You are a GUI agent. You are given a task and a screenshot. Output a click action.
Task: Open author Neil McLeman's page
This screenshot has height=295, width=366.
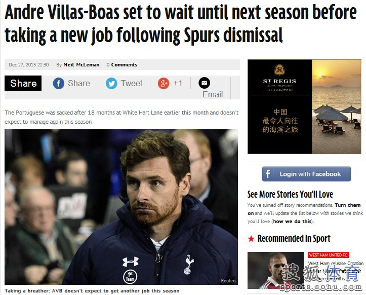click(x=82, y=65)
